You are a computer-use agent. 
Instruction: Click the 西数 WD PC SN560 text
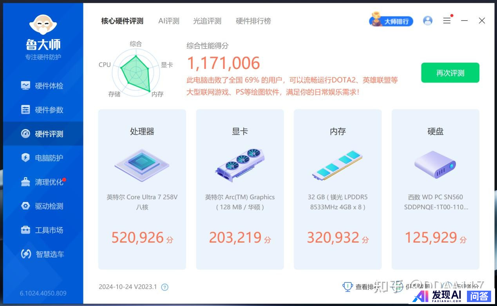[436, 197]
